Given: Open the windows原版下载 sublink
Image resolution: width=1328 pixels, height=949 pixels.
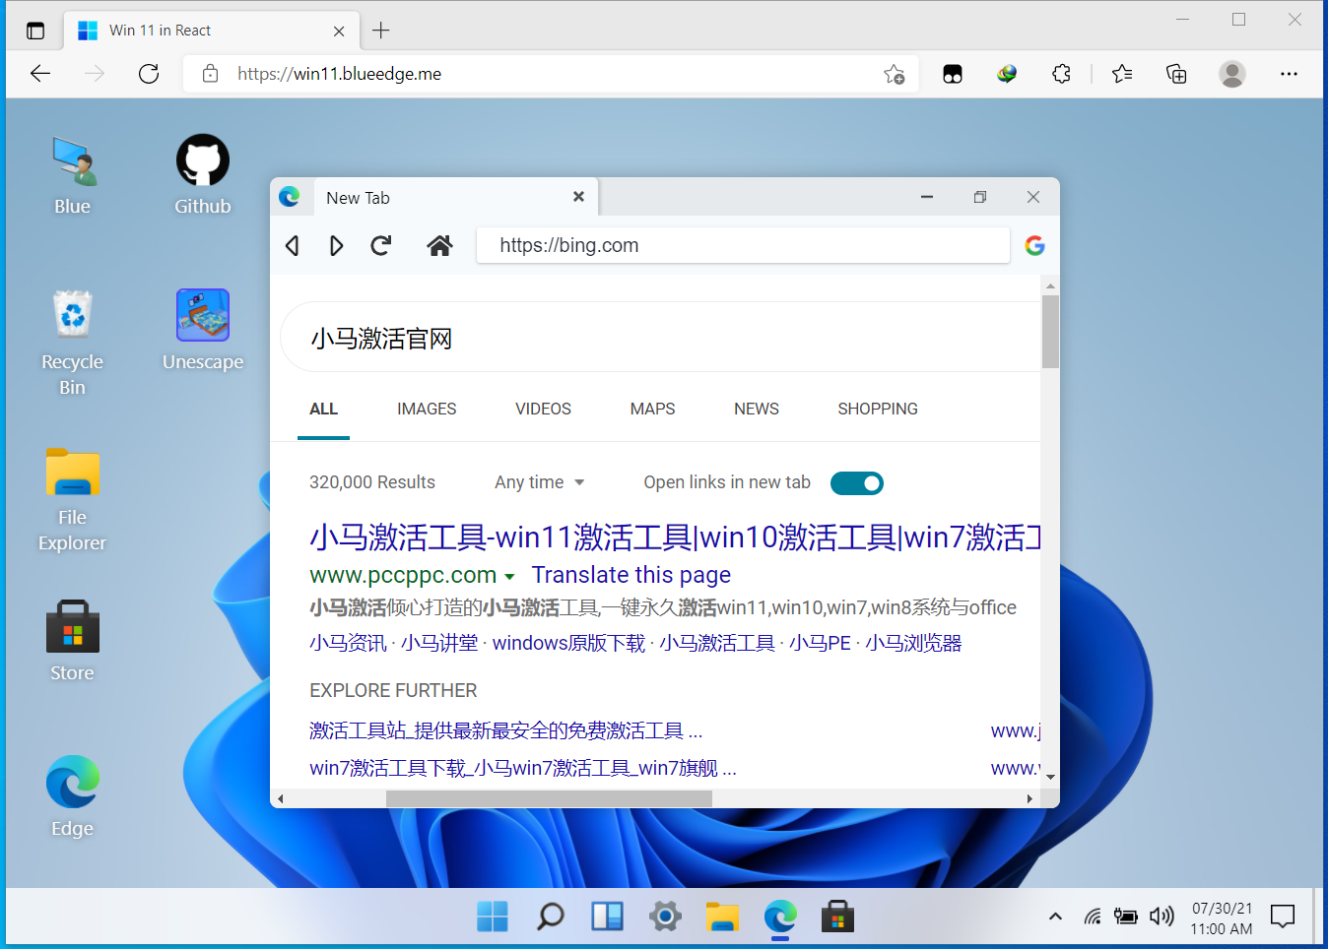Looking at the screenshot, I should [x=569, y=643].
